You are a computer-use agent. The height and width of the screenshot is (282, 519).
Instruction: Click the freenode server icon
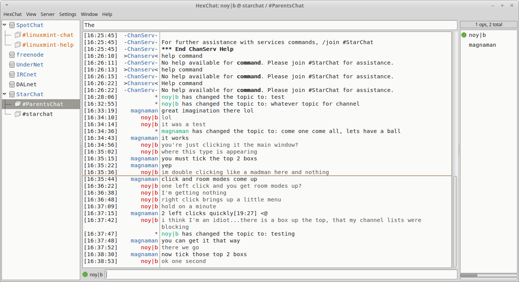(12, 55)
